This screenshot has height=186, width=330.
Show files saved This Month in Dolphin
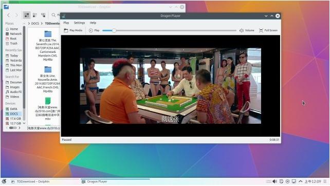pyautogui.click(x=14, y=65)
